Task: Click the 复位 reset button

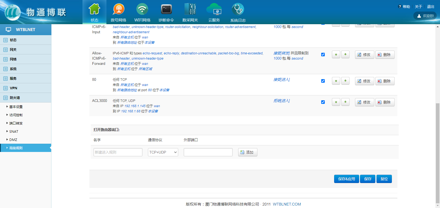Action: pos(384,179)
